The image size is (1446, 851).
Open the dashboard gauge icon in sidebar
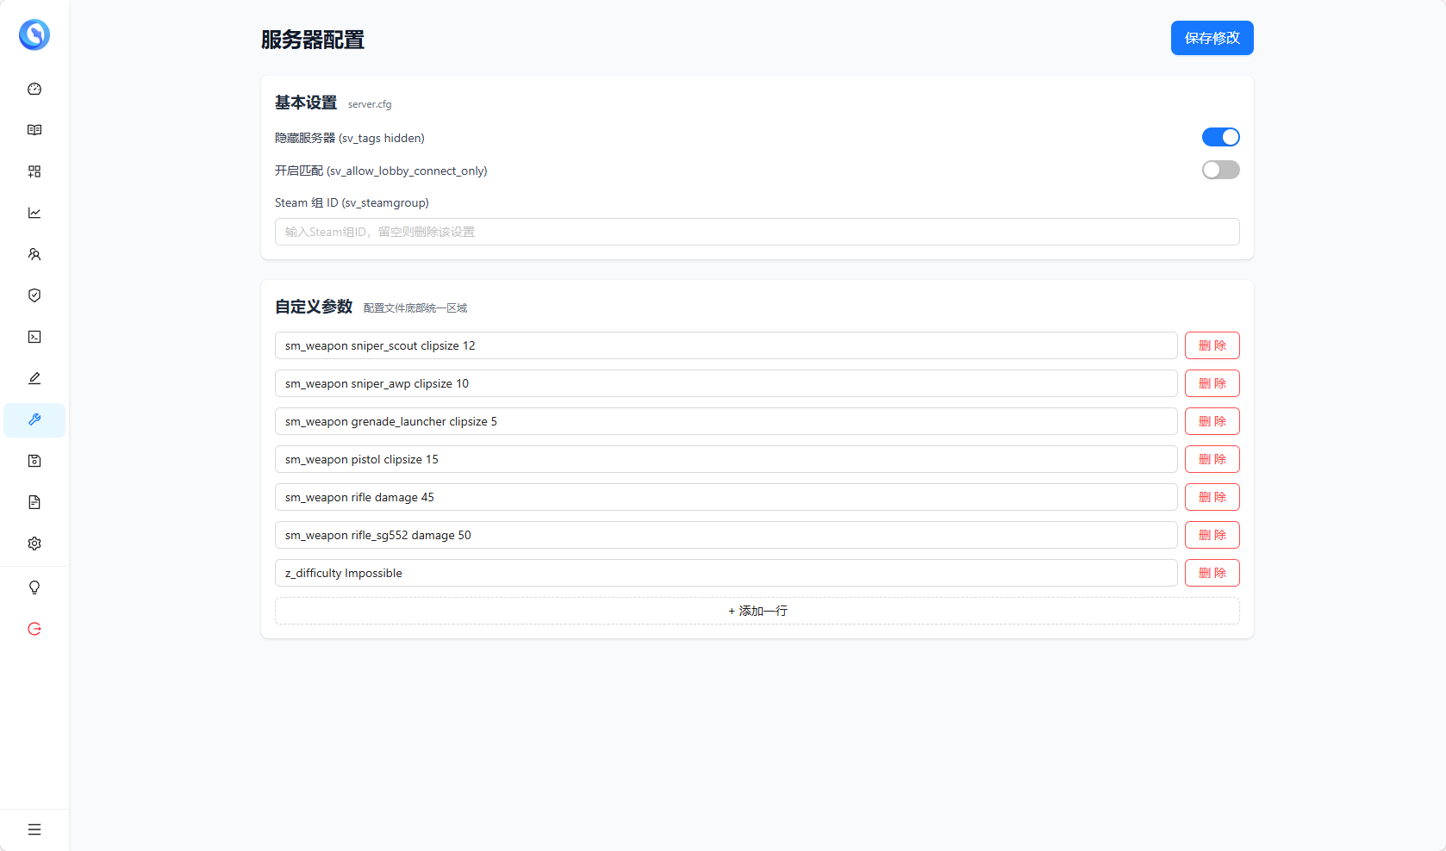34,89
